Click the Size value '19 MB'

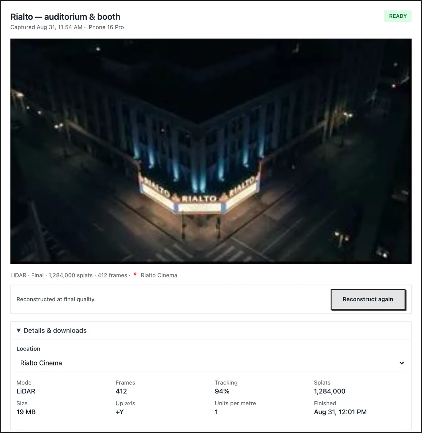pos(26,412)
